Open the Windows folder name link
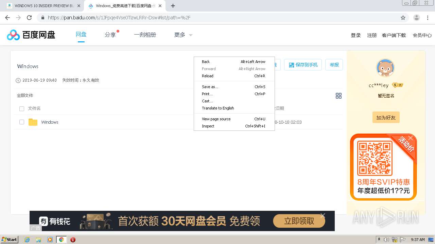The image size is (435, 244). (x=50, y=122)
